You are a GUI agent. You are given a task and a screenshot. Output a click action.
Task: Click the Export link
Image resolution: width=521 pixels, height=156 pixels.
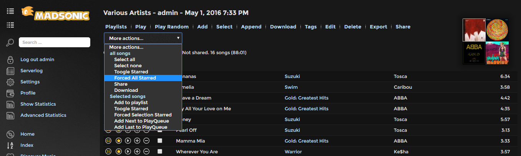378,27
